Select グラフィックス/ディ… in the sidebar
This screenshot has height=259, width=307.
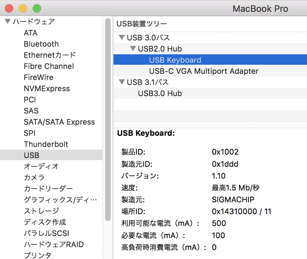pos(60,200)
